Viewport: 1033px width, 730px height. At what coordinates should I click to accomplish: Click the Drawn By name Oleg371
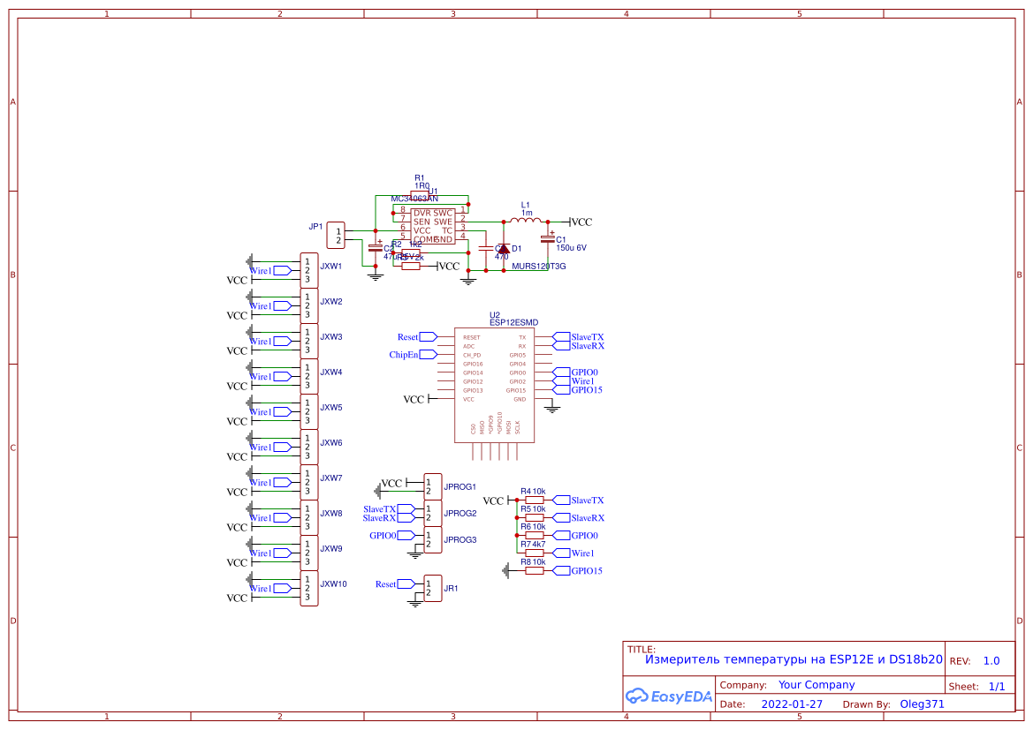pyautogui.click(x=919, y=704)
